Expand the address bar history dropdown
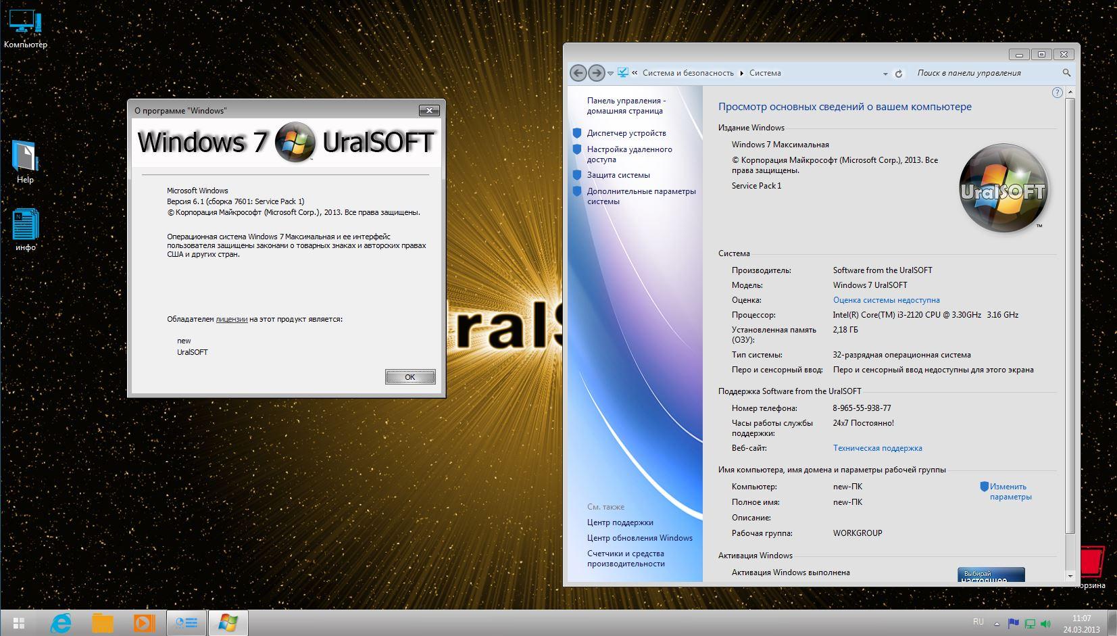 (885, 74)
